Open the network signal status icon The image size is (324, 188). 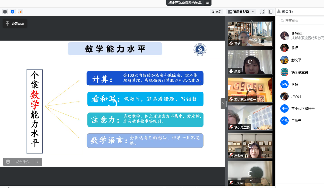20,12
